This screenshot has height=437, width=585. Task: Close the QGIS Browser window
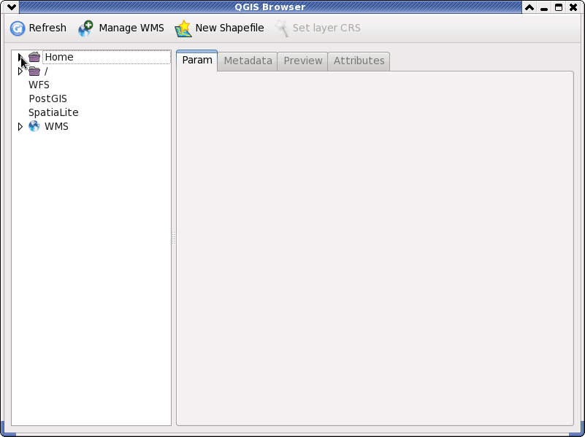(x=573, y=7)
